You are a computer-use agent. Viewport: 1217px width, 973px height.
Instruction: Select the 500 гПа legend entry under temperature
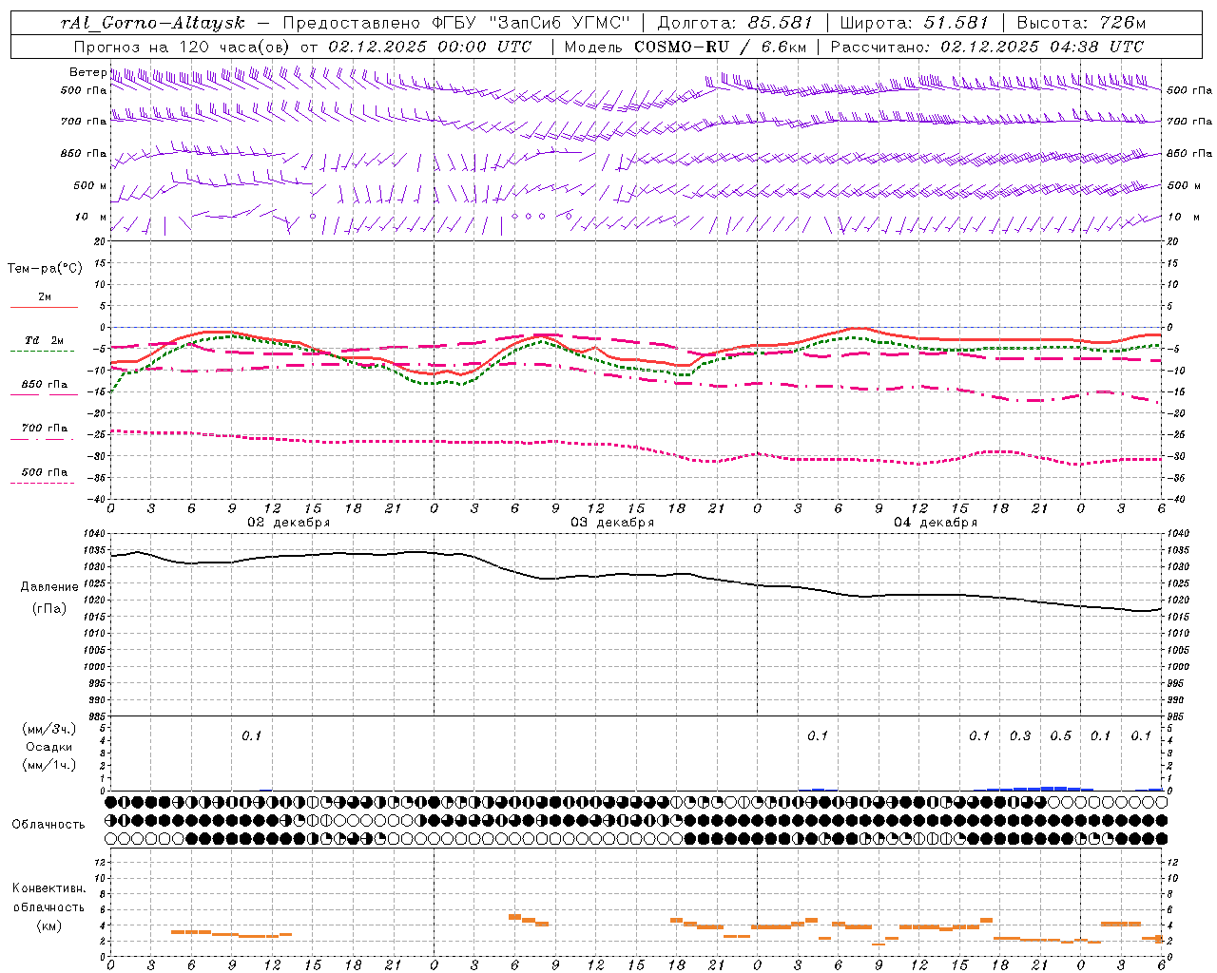click(x=45, y=472)
